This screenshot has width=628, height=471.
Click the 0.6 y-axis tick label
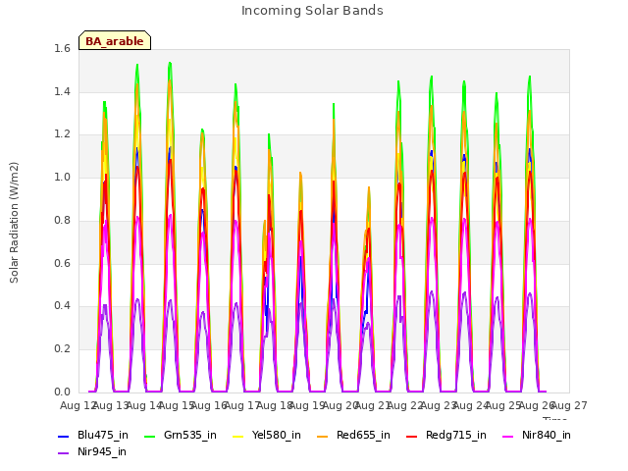pyautogui.click(x=62, y=264)
